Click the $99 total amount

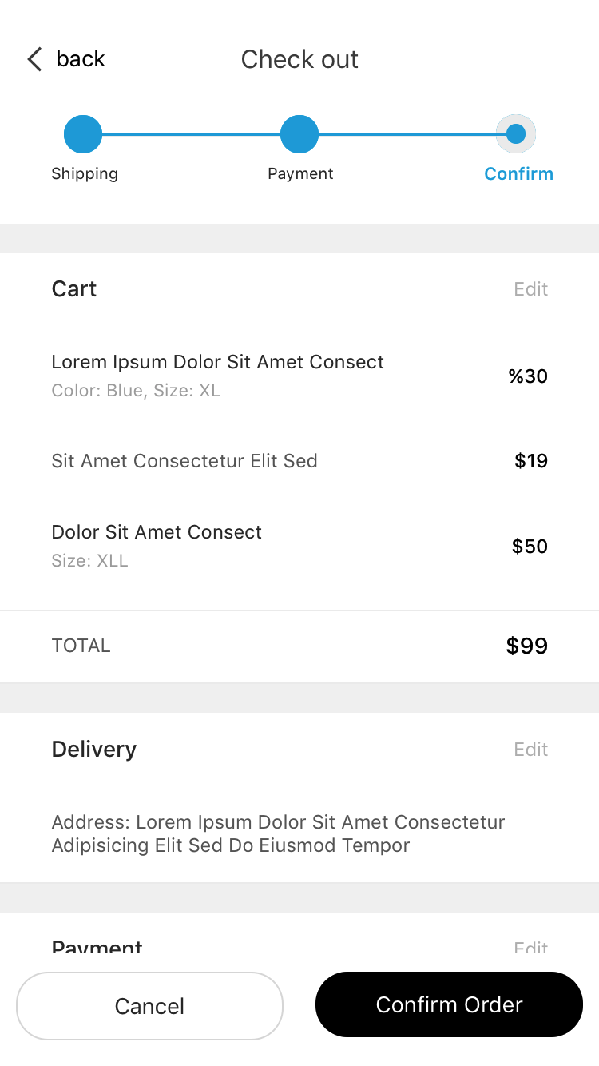point(527,646)
